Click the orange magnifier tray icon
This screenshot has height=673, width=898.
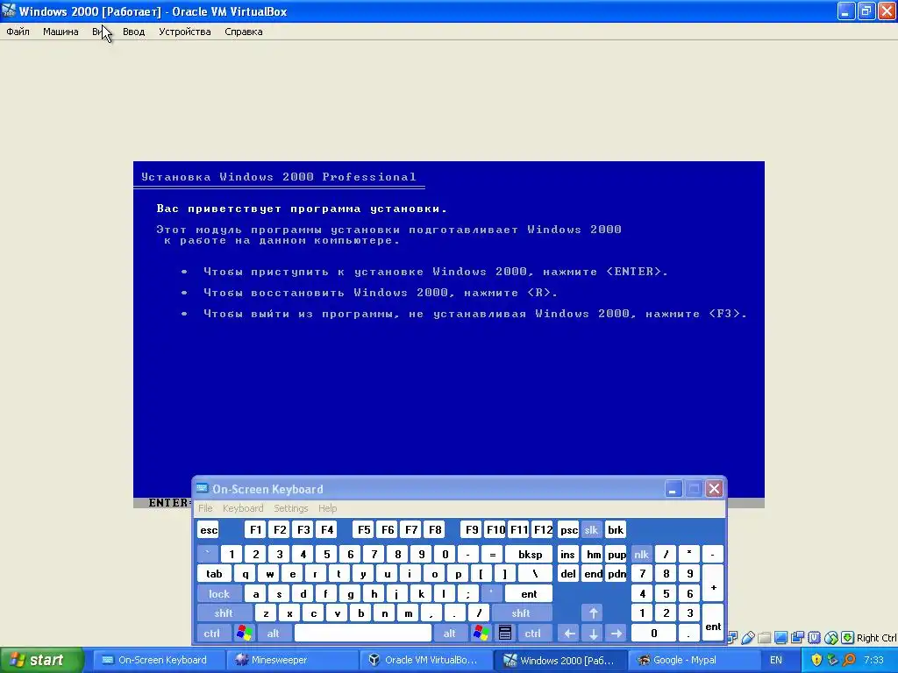[849, 660]
